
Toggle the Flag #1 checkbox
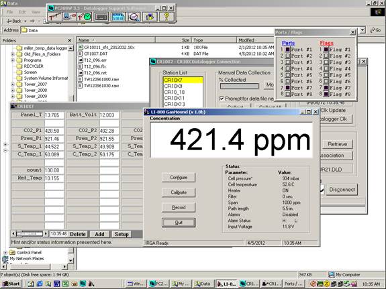(326, 50)
